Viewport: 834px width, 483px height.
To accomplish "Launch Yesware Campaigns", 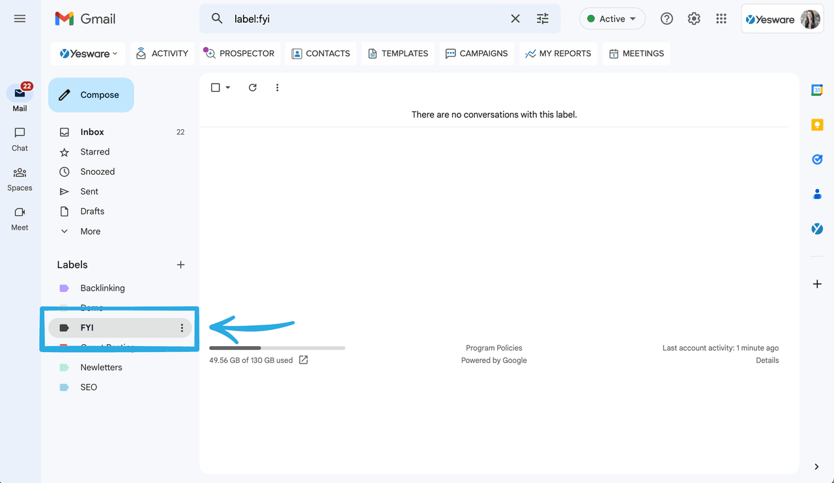I will click(476, 53).
